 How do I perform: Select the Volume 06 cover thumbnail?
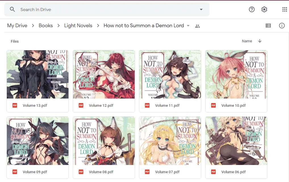pos(236,141)
